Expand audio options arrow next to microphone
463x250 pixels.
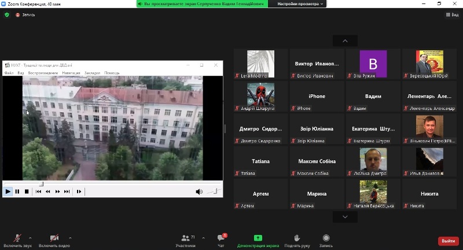(x=30, y=238)
